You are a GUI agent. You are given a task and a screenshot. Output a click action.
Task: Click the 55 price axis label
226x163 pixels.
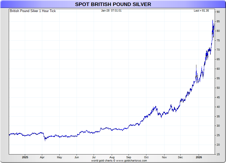click(218, 78)
